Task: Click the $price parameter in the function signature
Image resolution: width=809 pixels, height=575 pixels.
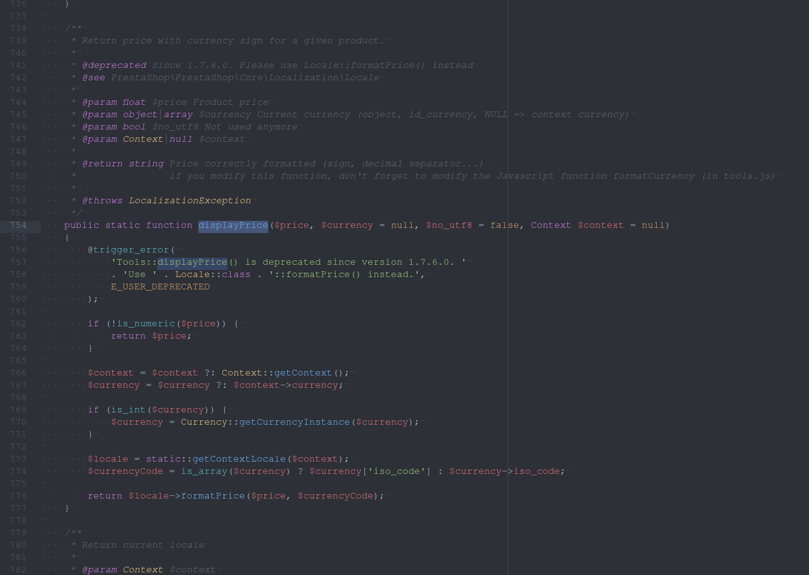Action: (x=292, y=225)
